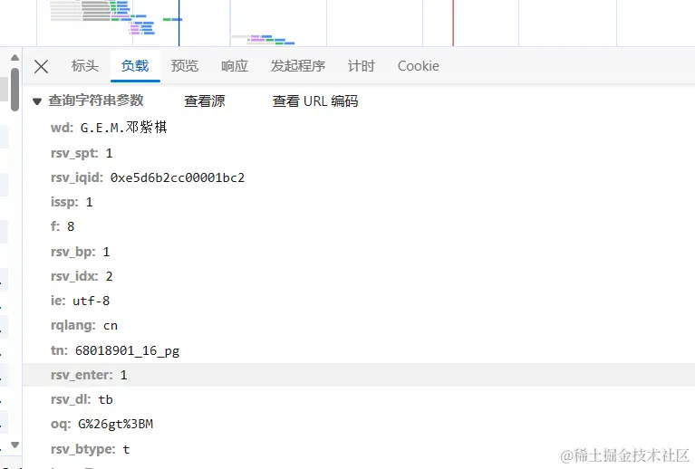The width and height of the screenshot is (695, 469).
Task: Select the f: 8 parameter row
Action: pos(359,226)
